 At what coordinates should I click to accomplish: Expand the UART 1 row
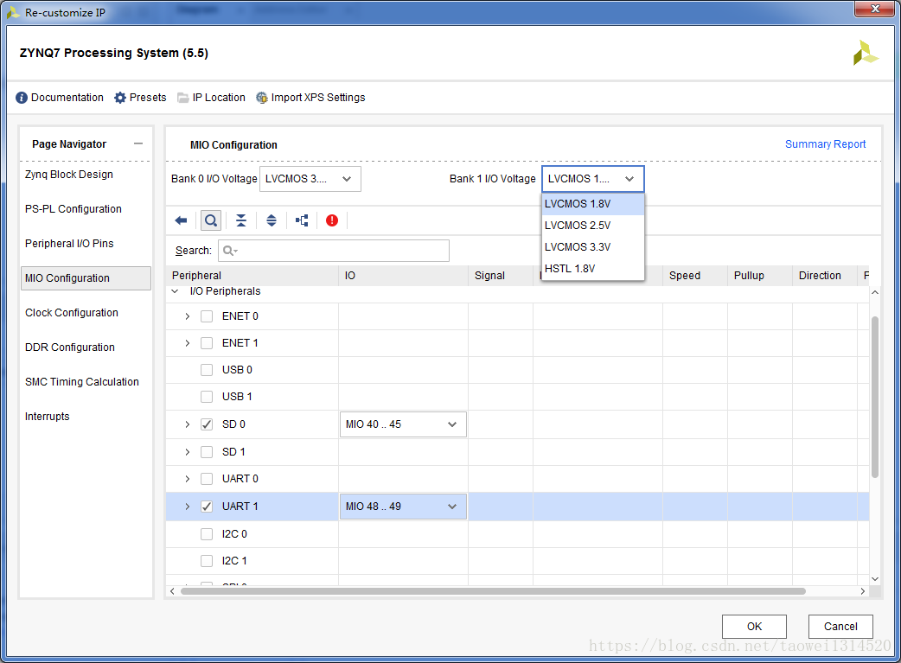[188, 507]
